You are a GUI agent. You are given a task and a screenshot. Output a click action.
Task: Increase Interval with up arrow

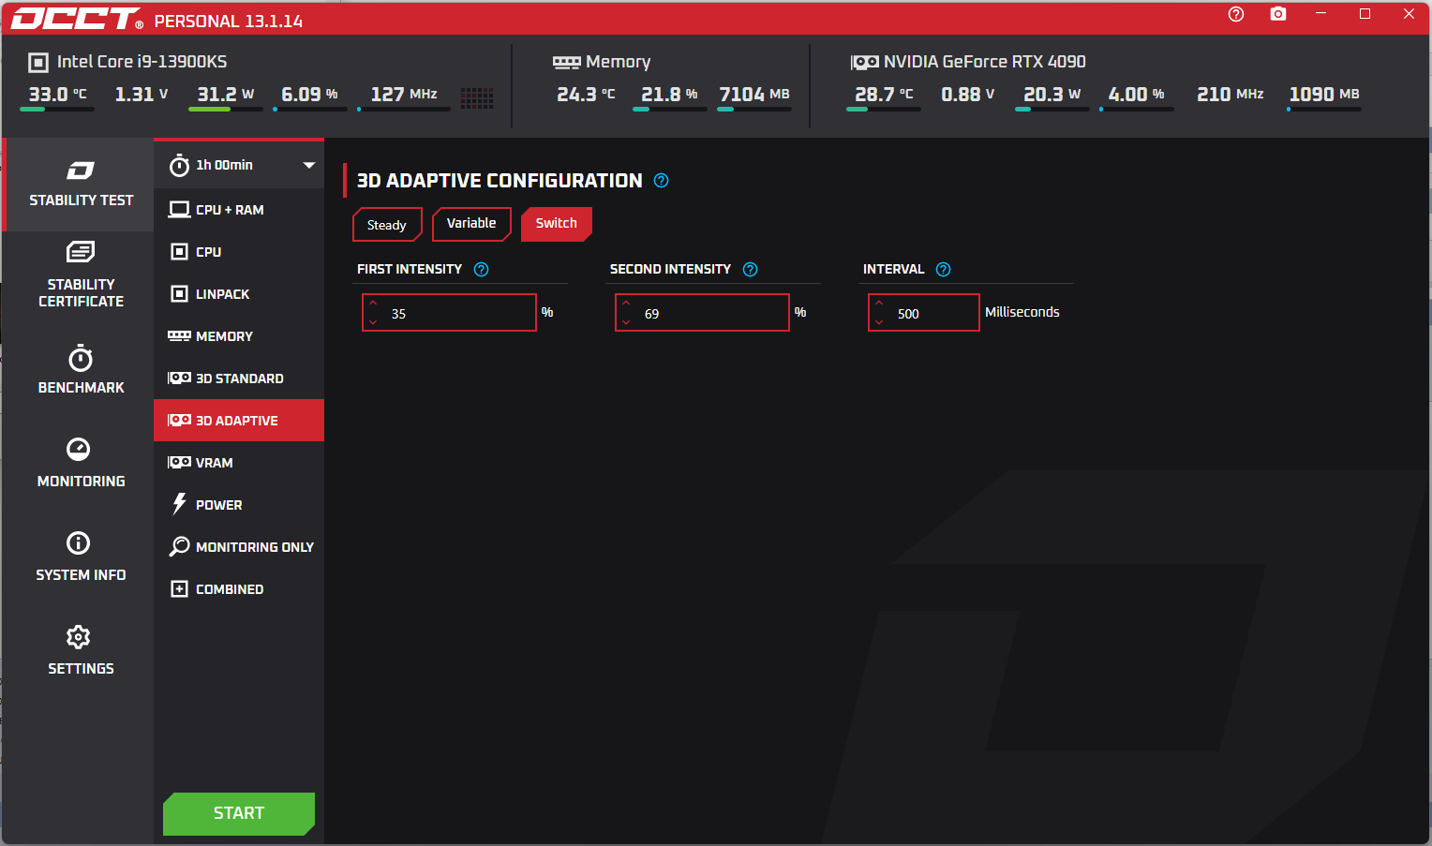tap(879, 304)
